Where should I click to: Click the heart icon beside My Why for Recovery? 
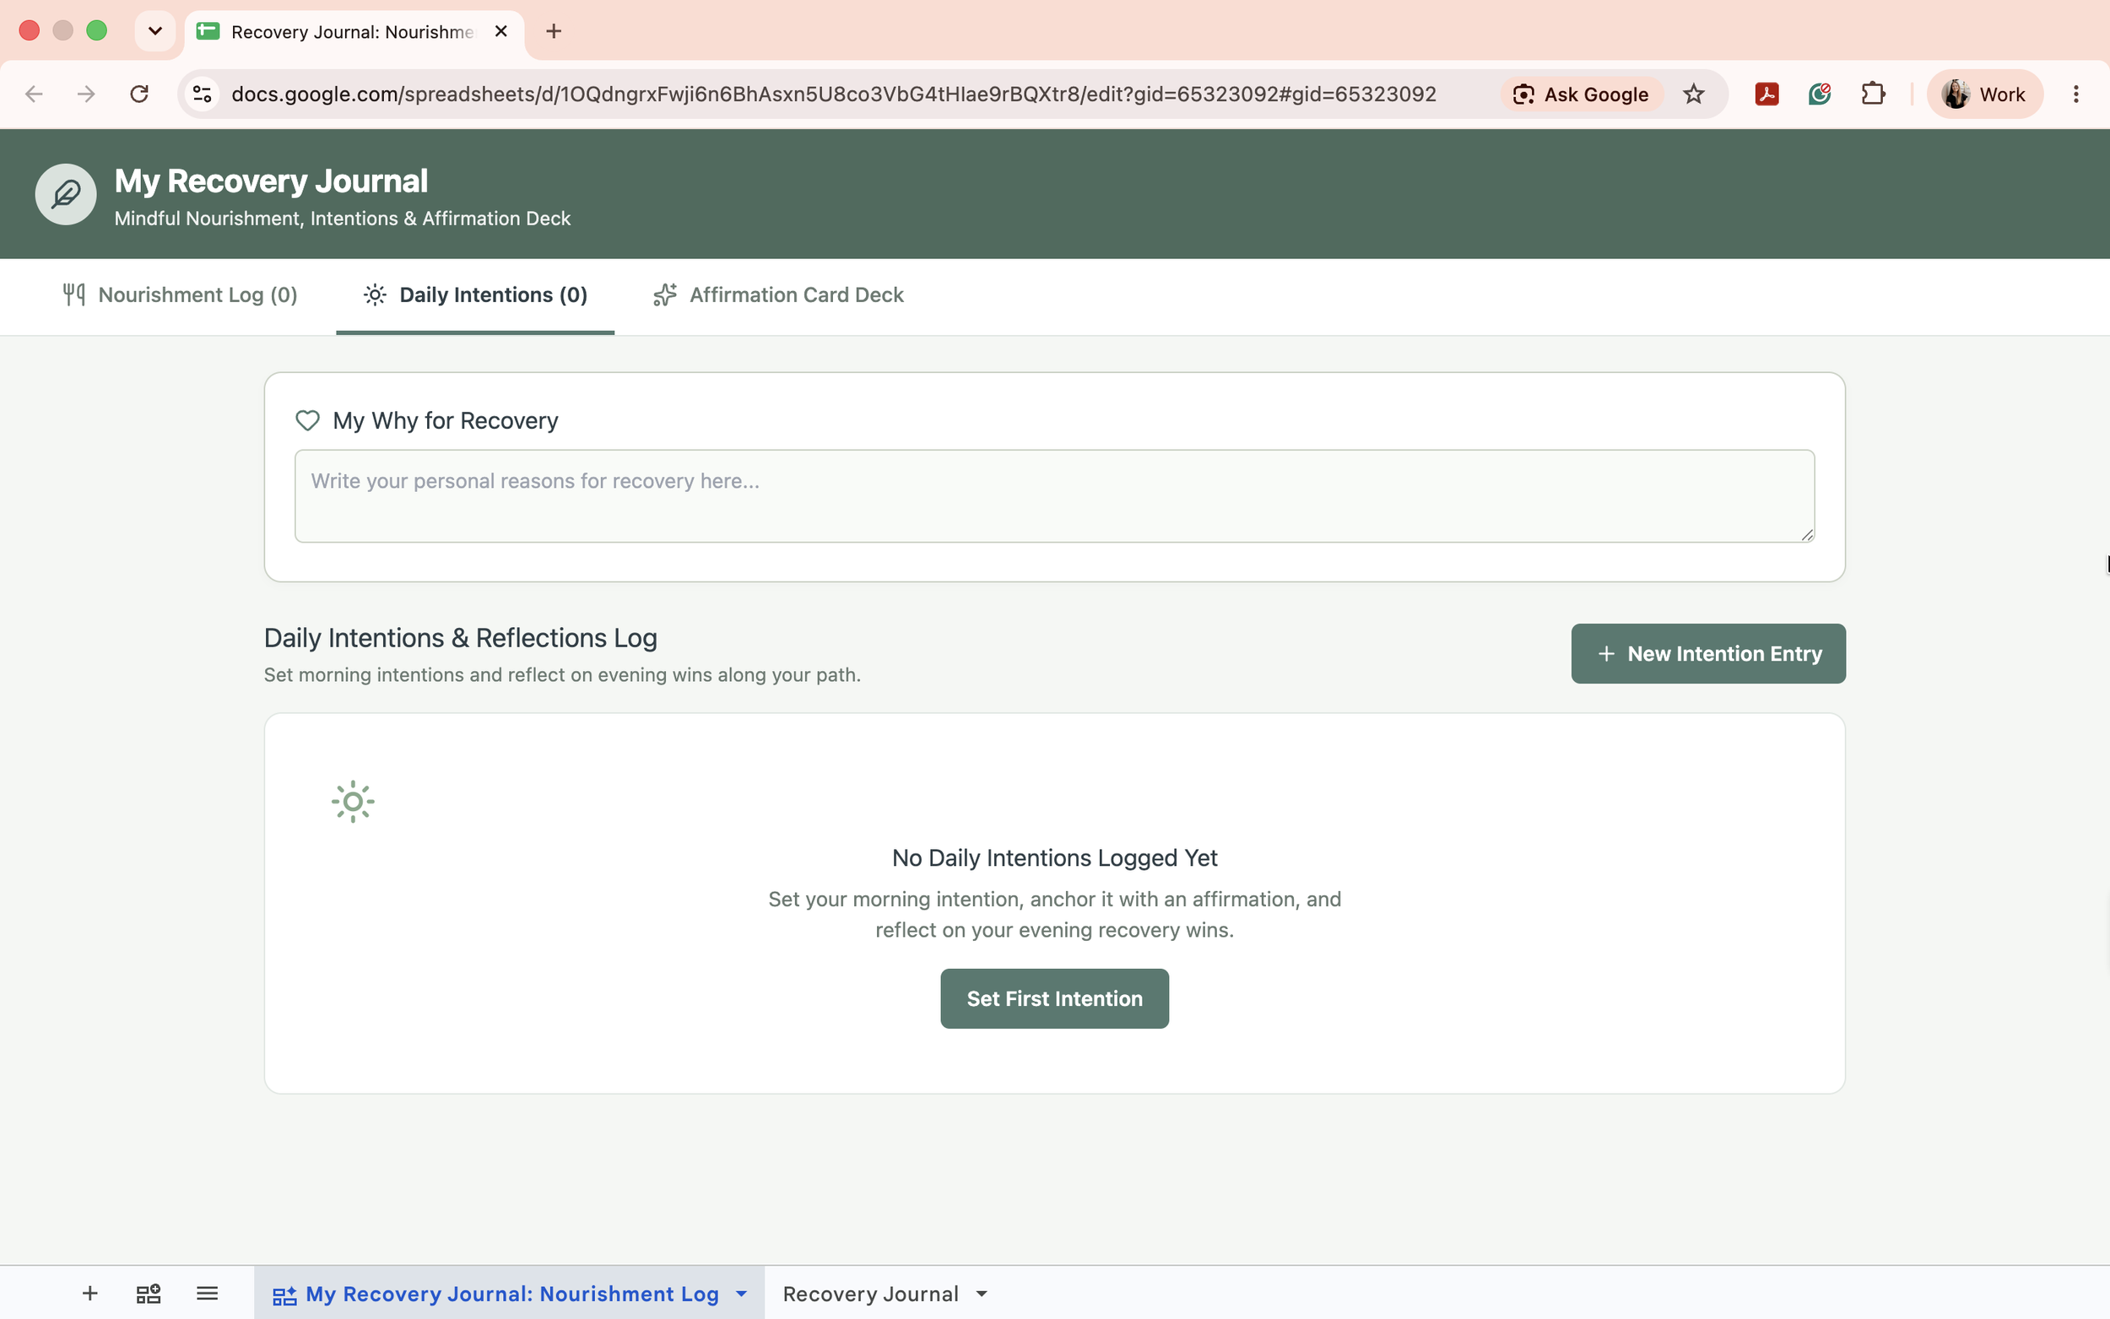pyautogui.click(x=308, y=420)
